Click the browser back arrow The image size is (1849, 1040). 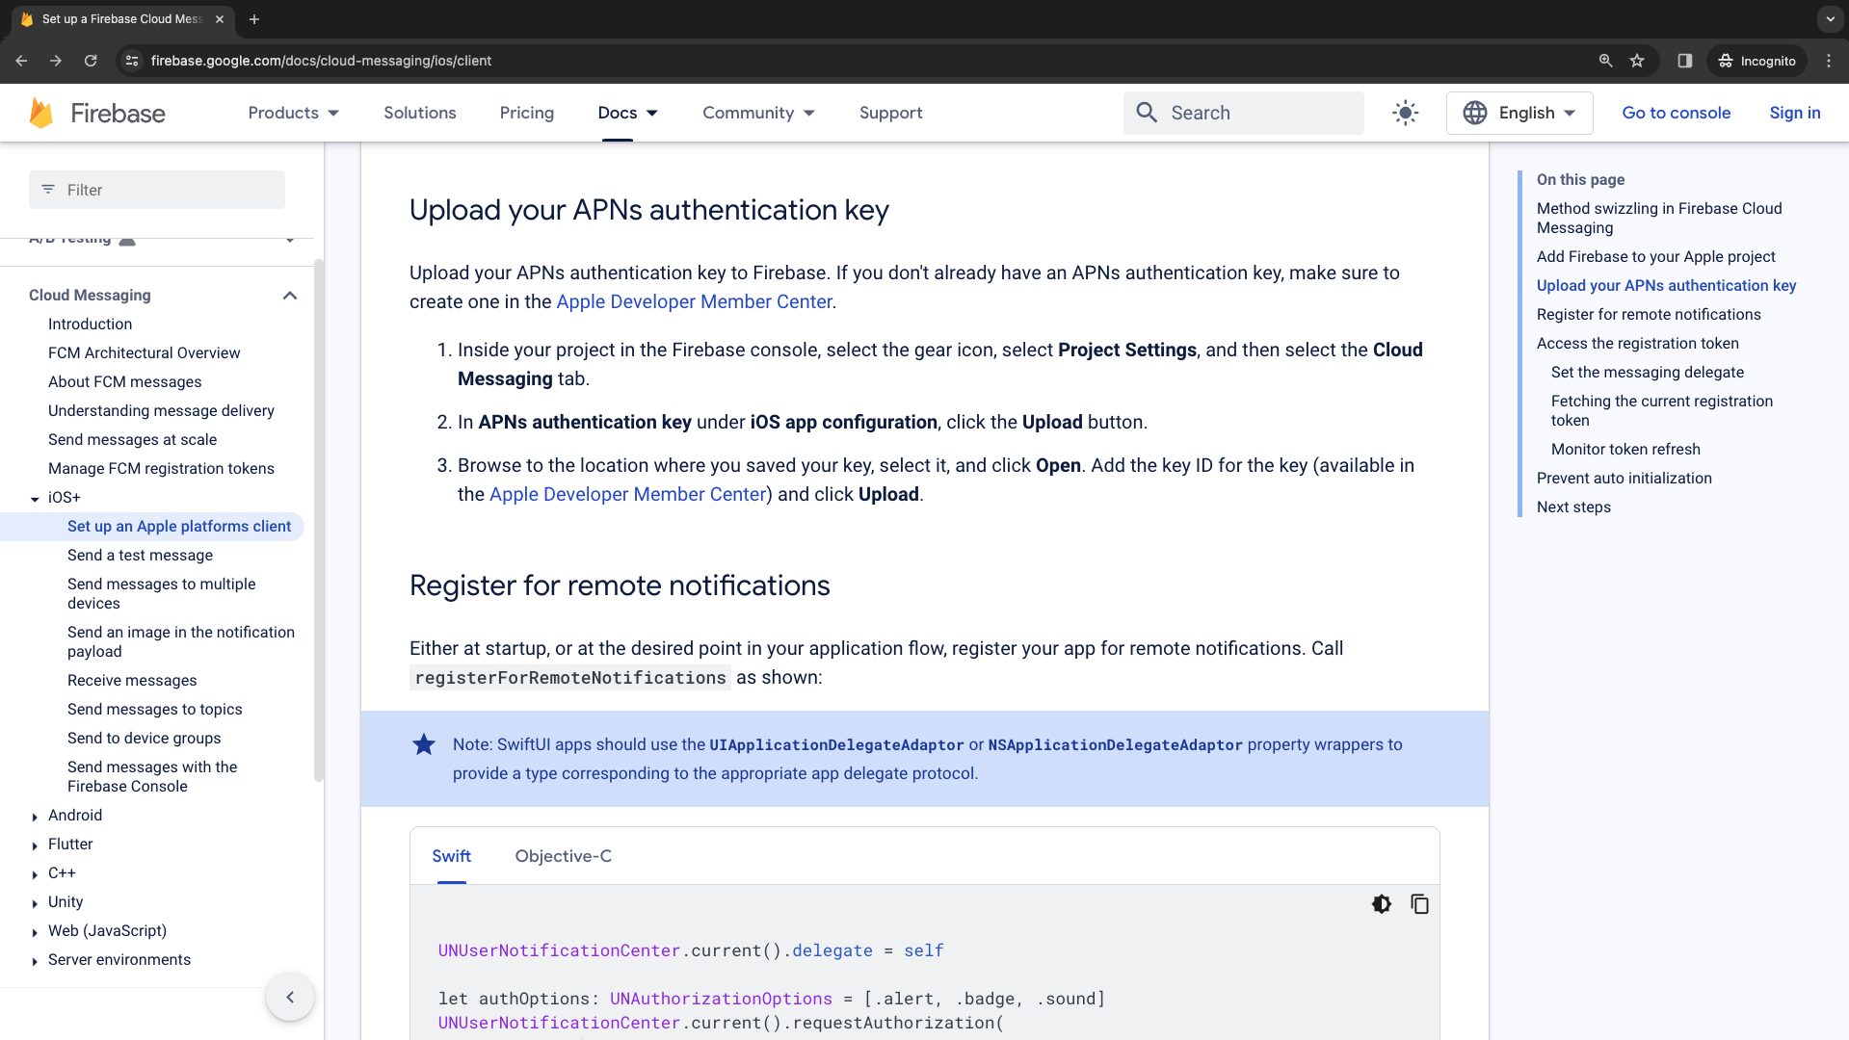coord(21,61)
